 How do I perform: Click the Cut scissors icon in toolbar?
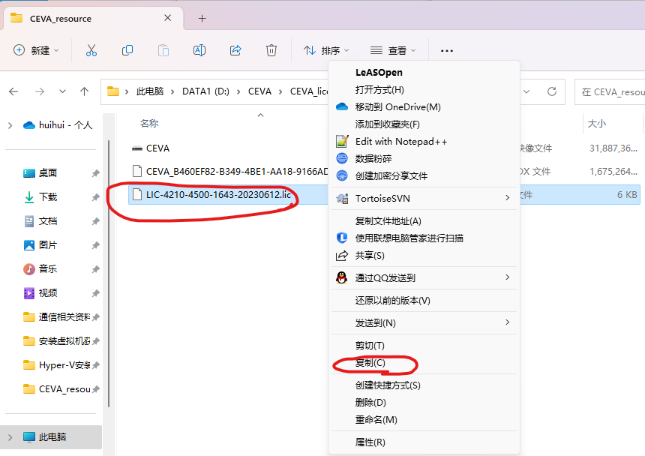[91, 50]
